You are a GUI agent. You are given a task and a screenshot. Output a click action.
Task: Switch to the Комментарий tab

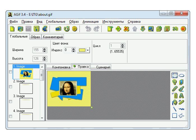tap(53, 37)
